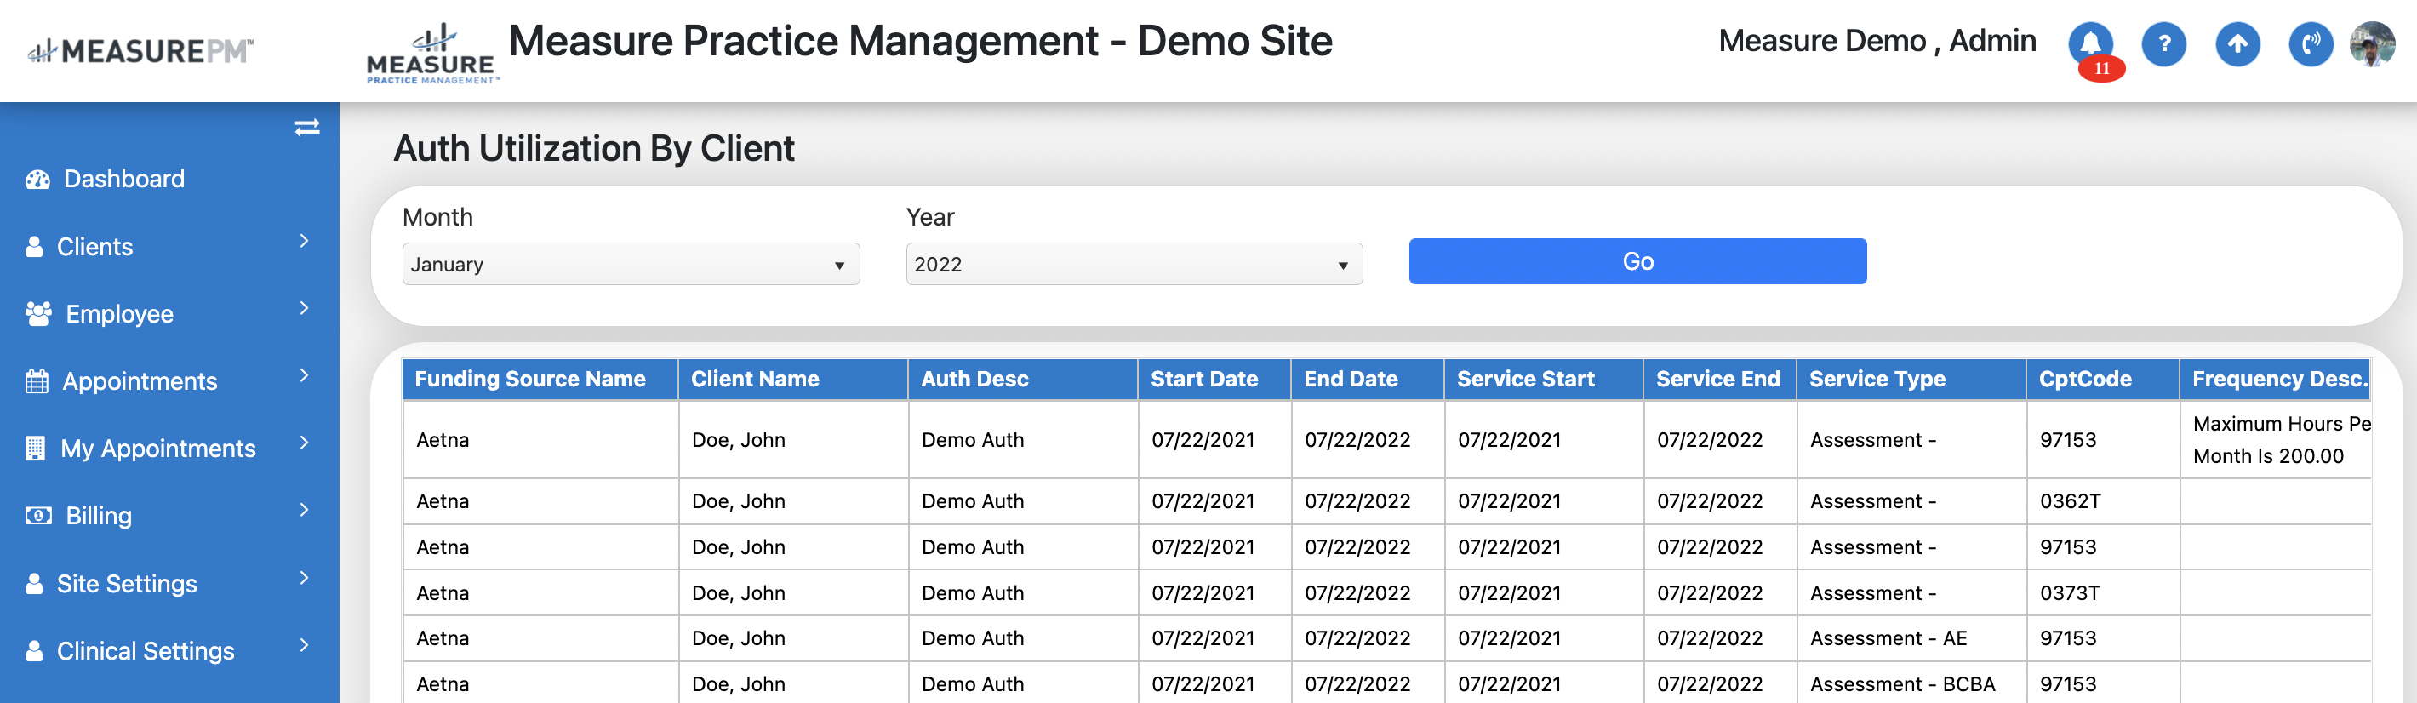
Task: Click the Start Date column header
Action: point(1214,380)
